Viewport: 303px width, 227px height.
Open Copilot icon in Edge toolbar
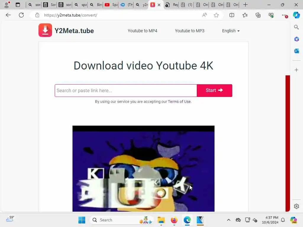296,15
